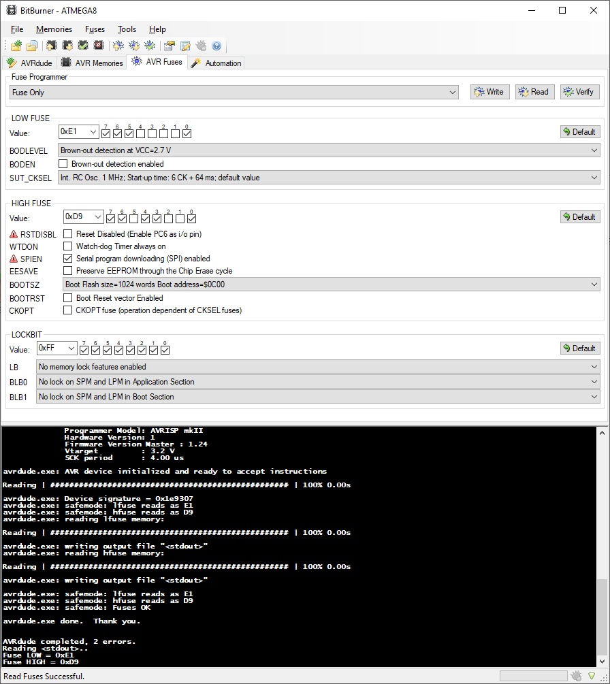The width and height of the screenshot is (610, 684).
Task: Expand the LB memory lock dropdown
Action: coord(318,367)
